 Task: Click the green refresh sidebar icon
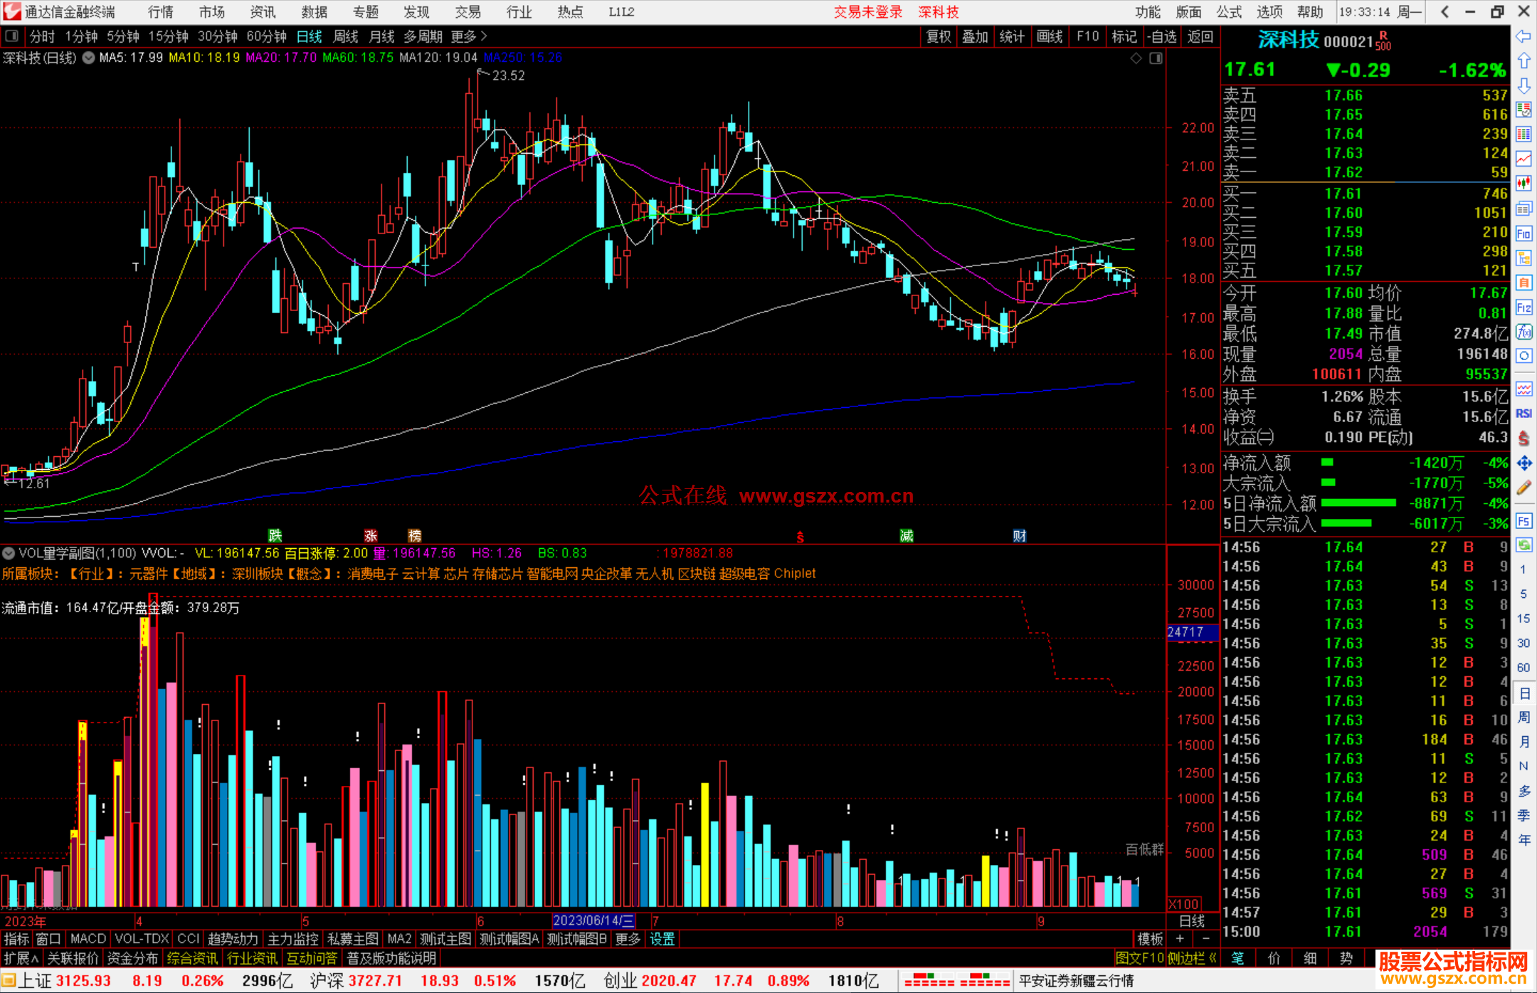pos(1523,545)
